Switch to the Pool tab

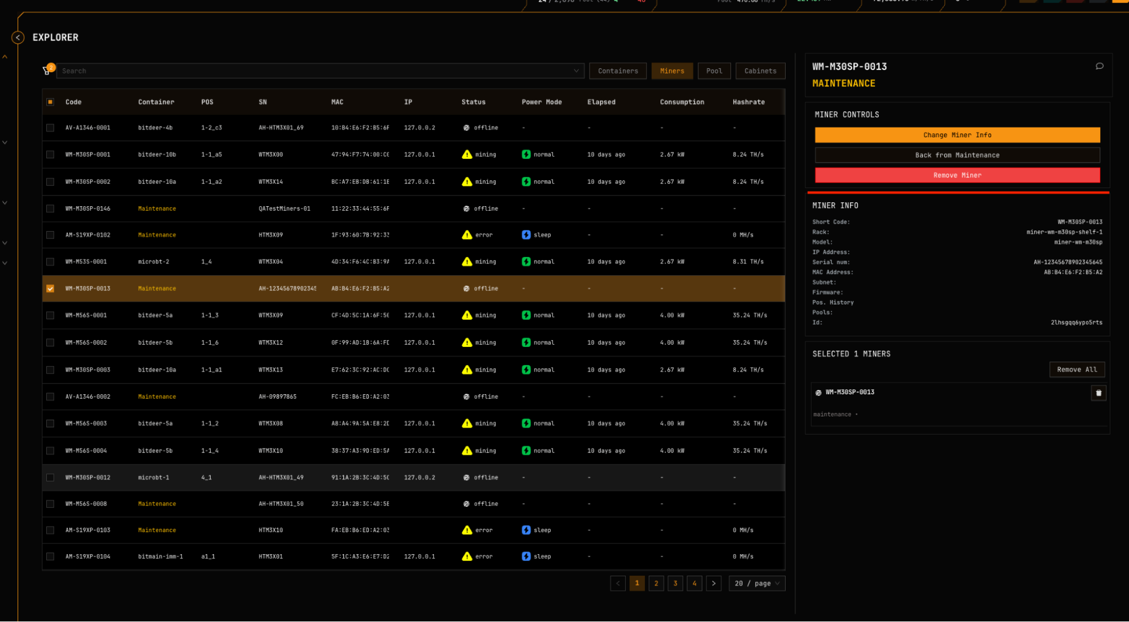(714, 71)
